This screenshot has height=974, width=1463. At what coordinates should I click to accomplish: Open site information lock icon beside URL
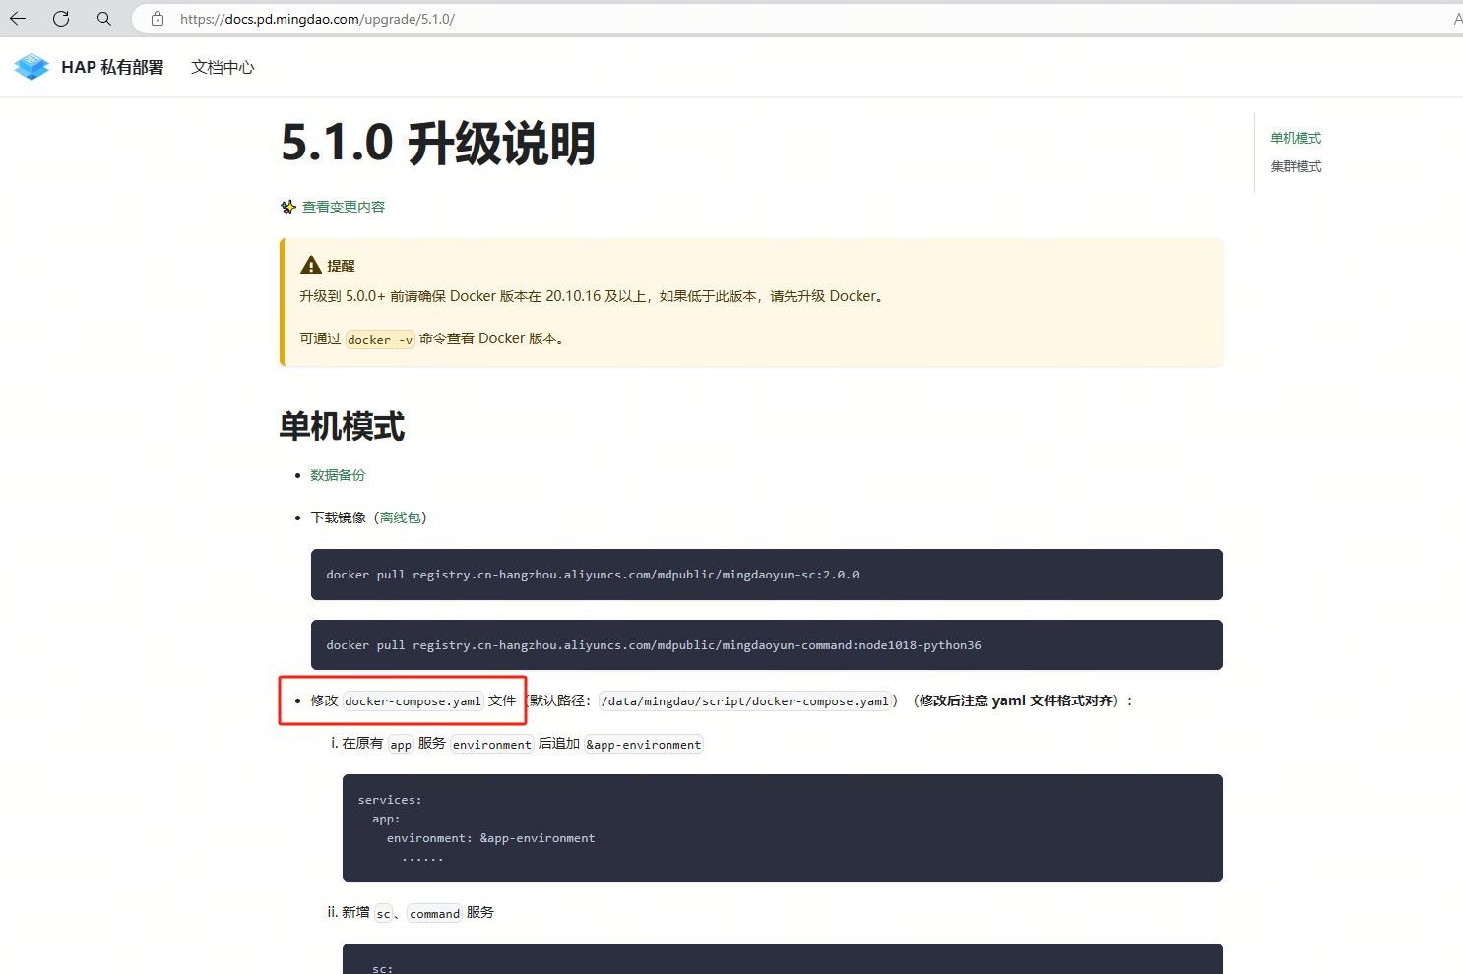158,19
